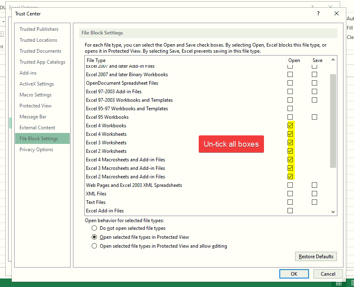
Task: Select File Block Settings in the sidebar
Action: click(43, 138)
